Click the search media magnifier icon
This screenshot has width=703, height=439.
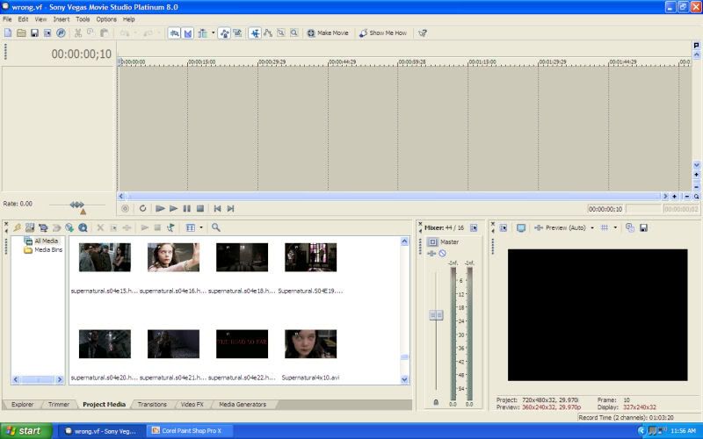[x=215, y=227]
